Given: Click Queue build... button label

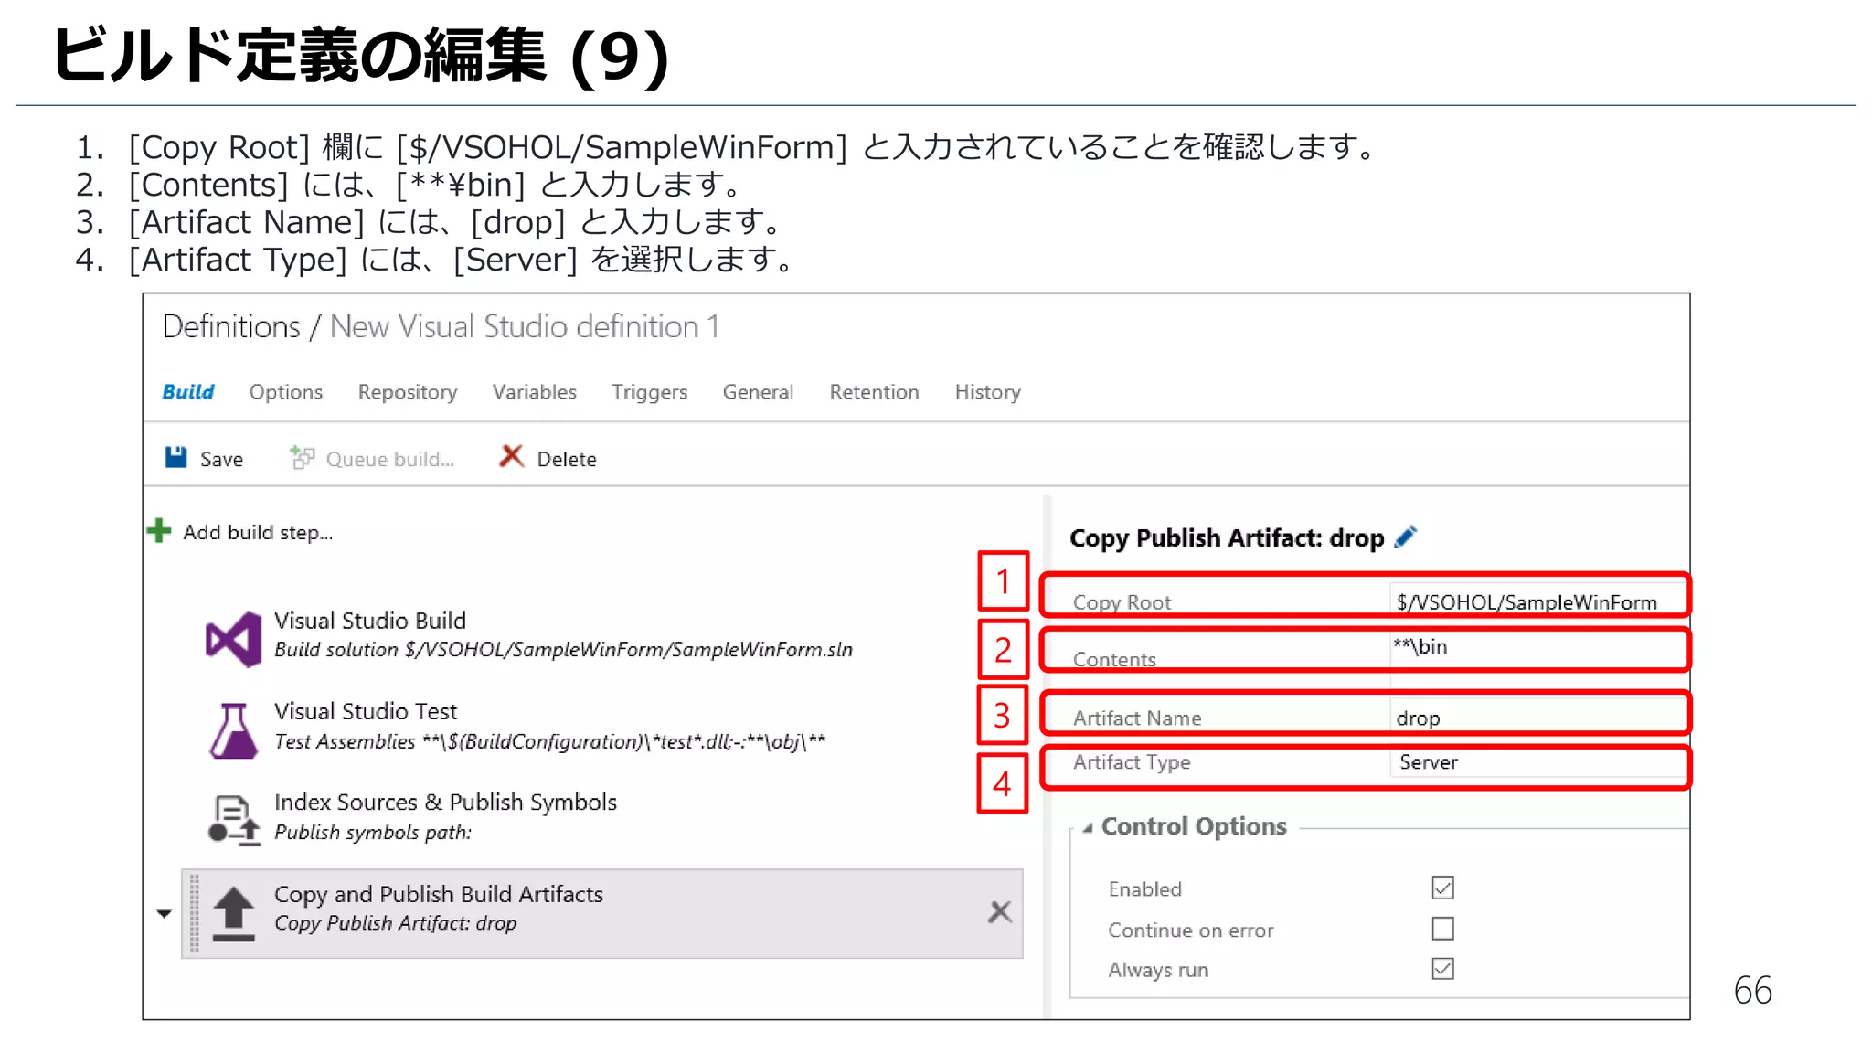Looking at the screenshot, I should click(x=390, y=459).
